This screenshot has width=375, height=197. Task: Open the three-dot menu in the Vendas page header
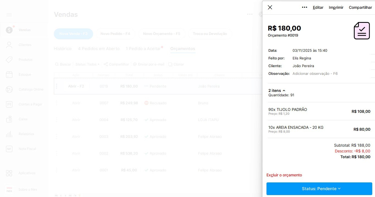pos(250,14)
